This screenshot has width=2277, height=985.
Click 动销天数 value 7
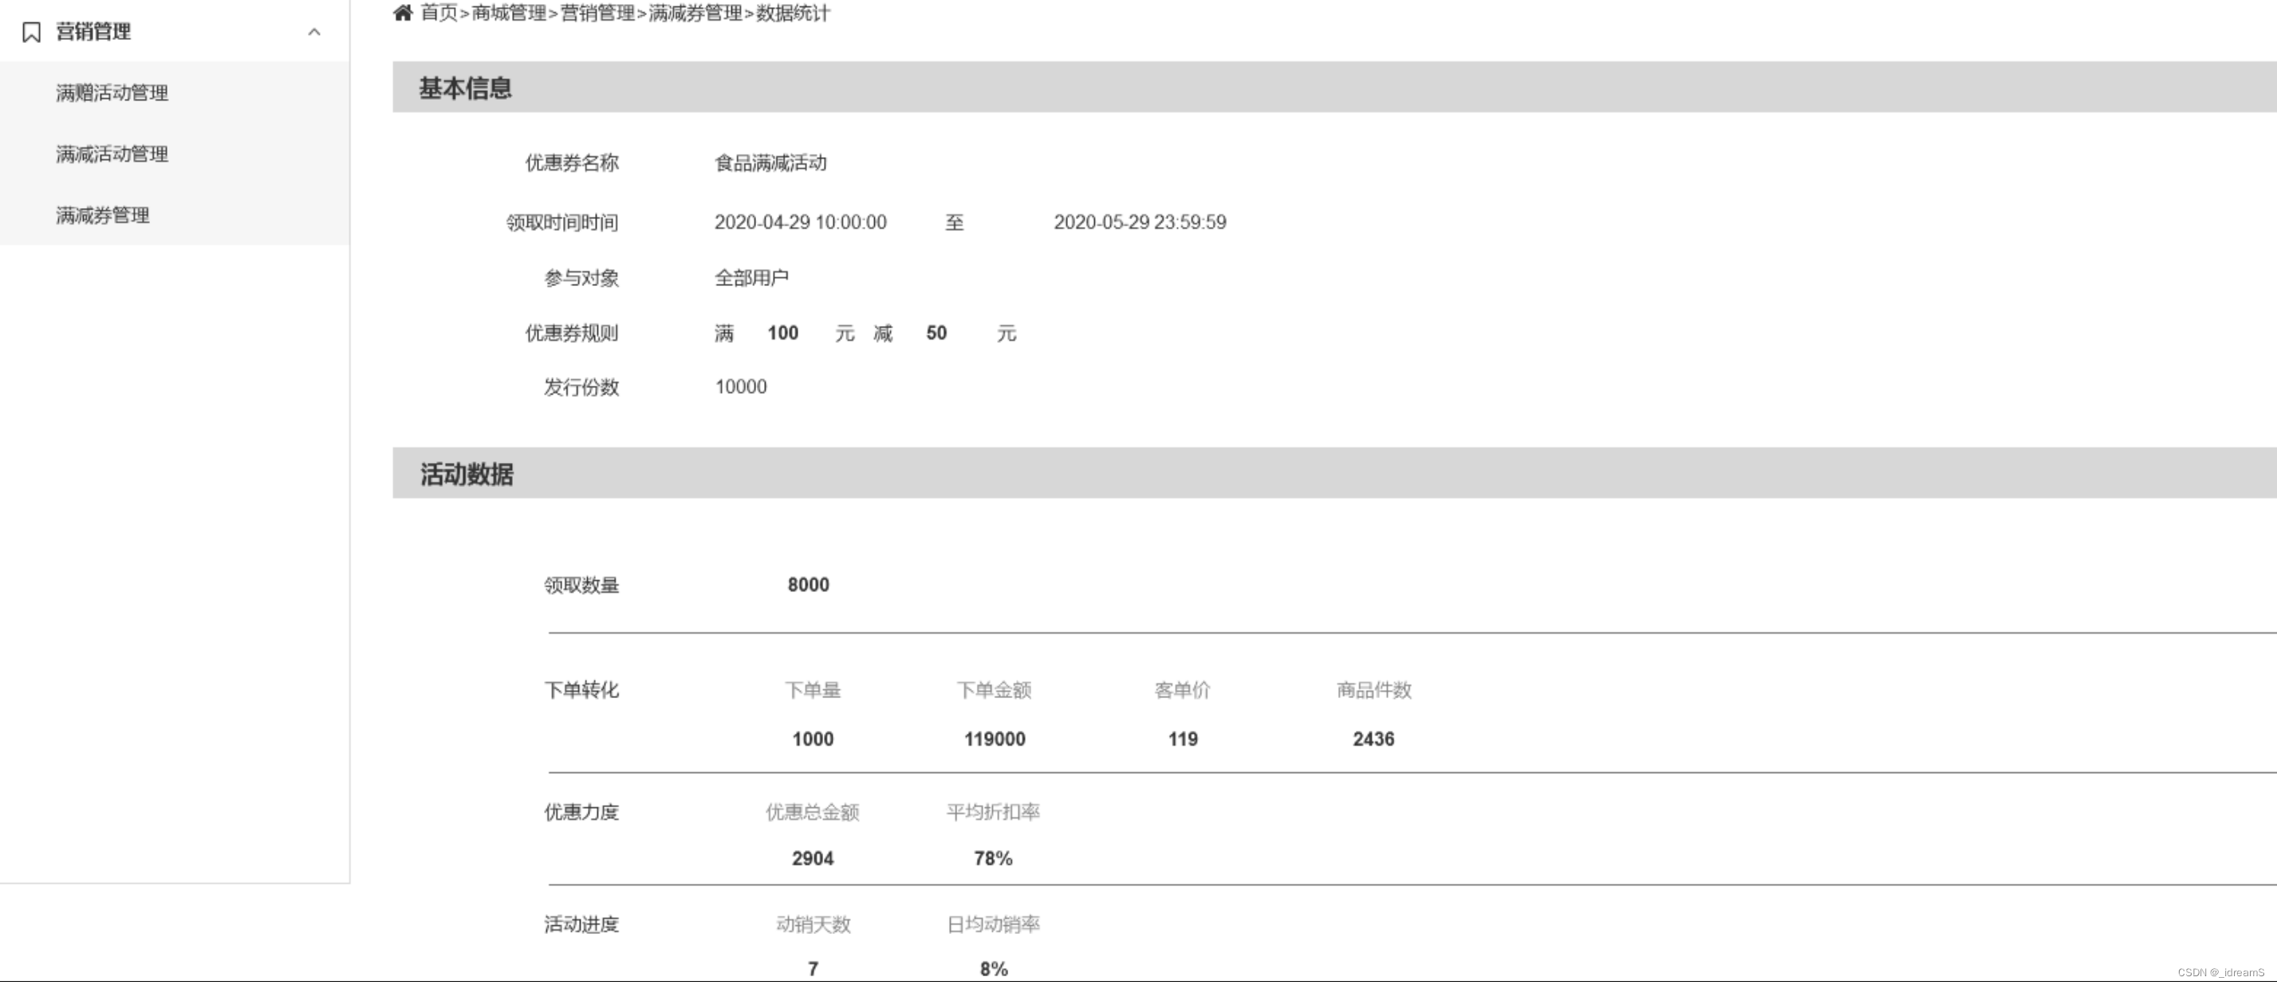(x=813, y=969)
